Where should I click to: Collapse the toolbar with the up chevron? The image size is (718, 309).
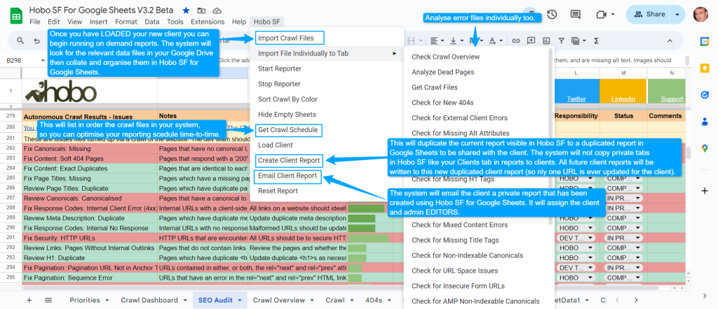pyautogui.click(x=670, y=41)
